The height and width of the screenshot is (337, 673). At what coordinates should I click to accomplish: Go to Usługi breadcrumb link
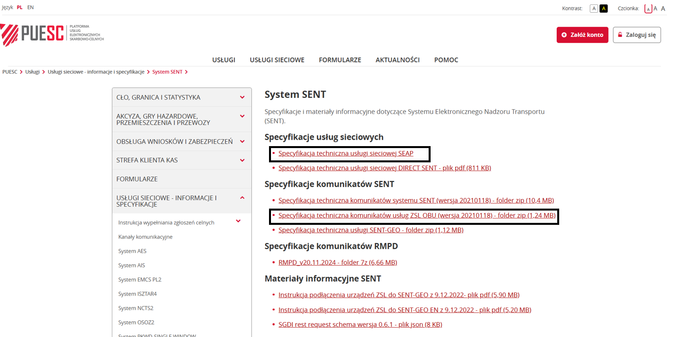tap(33, 72)
